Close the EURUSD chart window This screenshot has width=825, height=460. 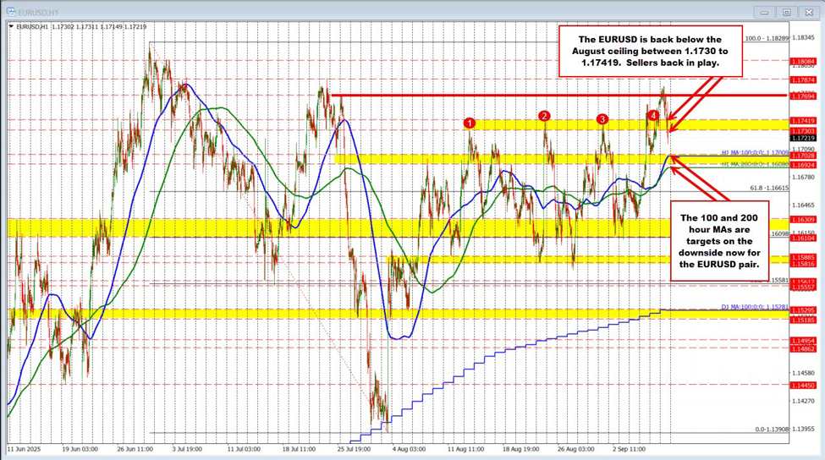(806, 12)
